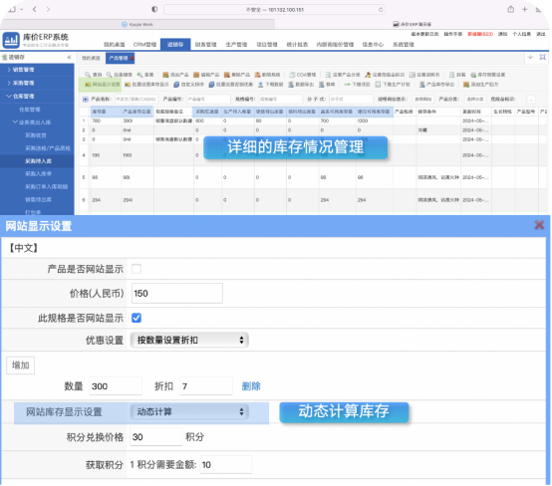
Task: Click the 添加产品 toolbar icon
Action: [165, 75]
